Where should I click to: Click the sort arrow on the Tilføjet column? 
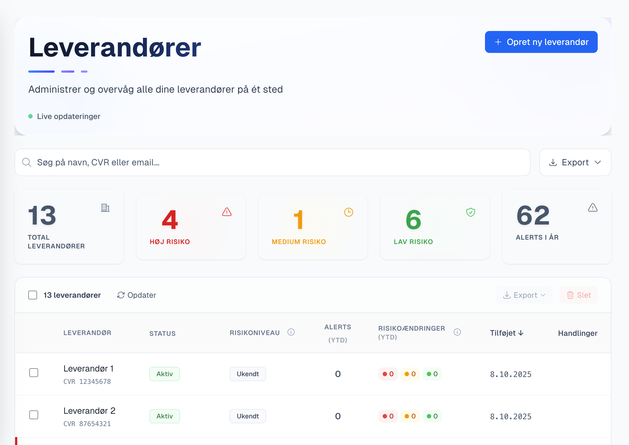click(x=521, y=333)
